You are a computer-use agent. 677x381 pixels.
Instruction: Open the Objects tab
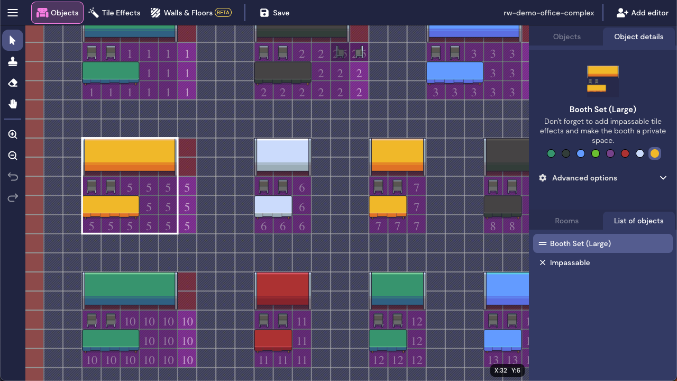566,37
